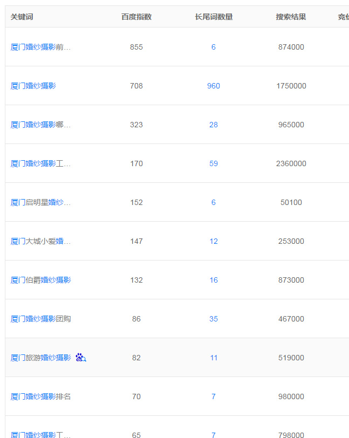The height and width of the screenshot is (438, 349).
Task: Click the long-tail count 12
Action: point(214,241)
